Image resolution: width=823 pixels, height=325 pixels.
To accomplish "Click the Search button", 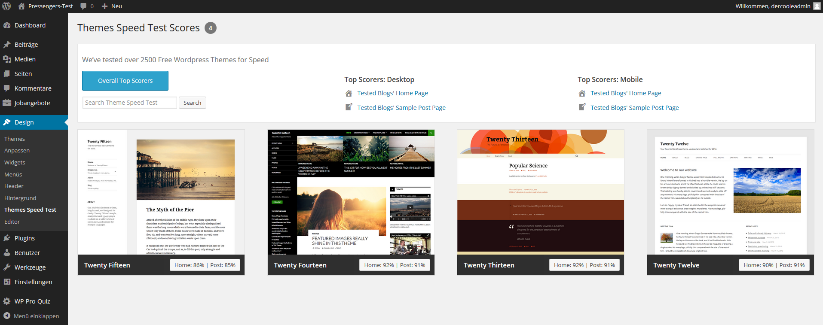I will coord(192,103).
